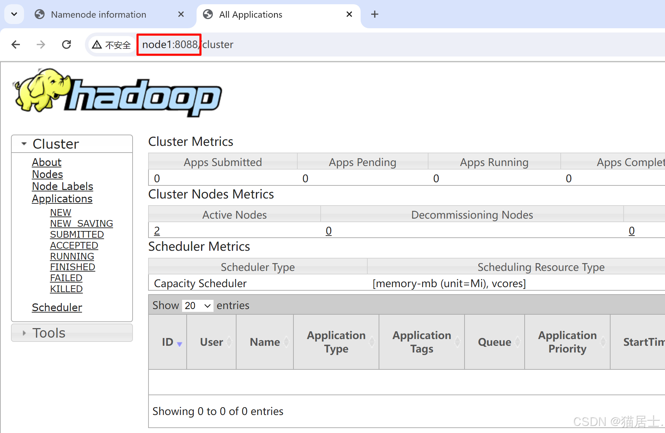Open the Nodes link
Image resolution: width=665 pixels, height=433 pixels.
(47, 174)
